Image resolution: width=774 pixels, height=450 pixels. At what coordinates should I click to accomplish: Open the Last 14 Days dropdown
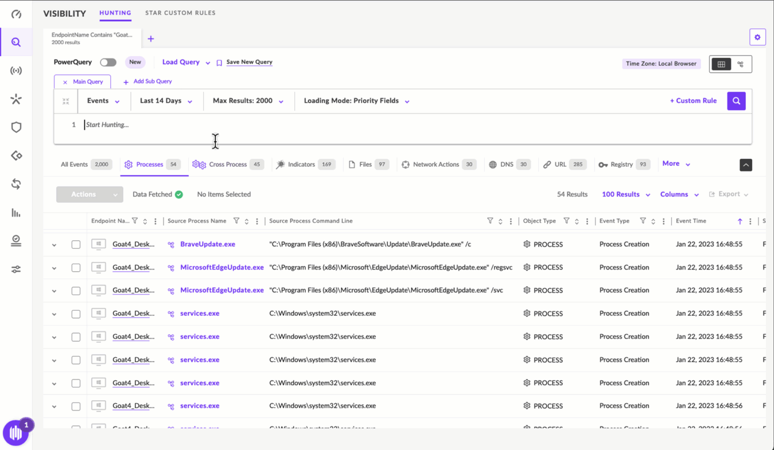pyautogui.click(x=166, y=101)
